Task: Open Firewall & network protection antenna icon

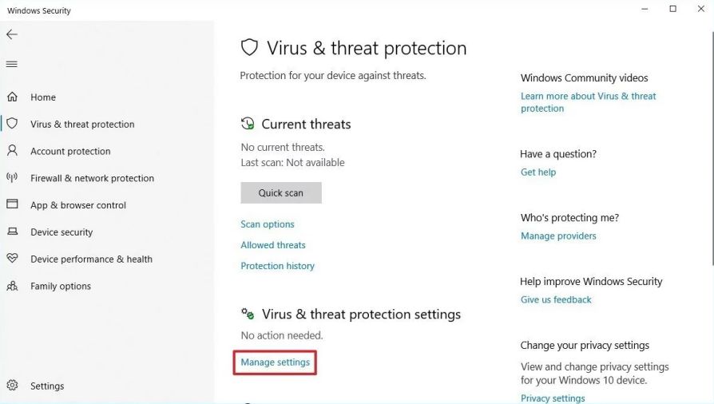Action: [x=12, y=177]
